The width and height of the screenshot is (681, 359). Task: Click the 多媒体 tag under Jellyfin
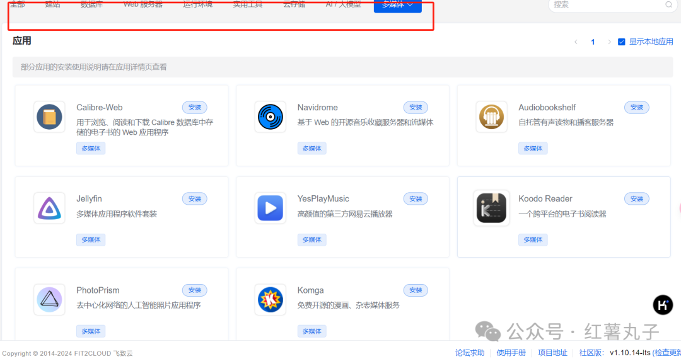click(91, 240)
